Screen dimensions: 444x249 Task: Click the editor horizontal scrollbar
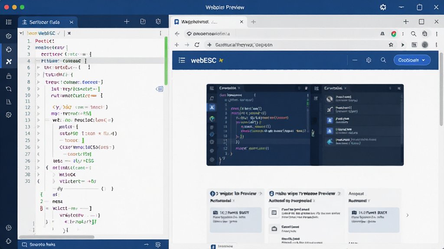coord(57,237)
